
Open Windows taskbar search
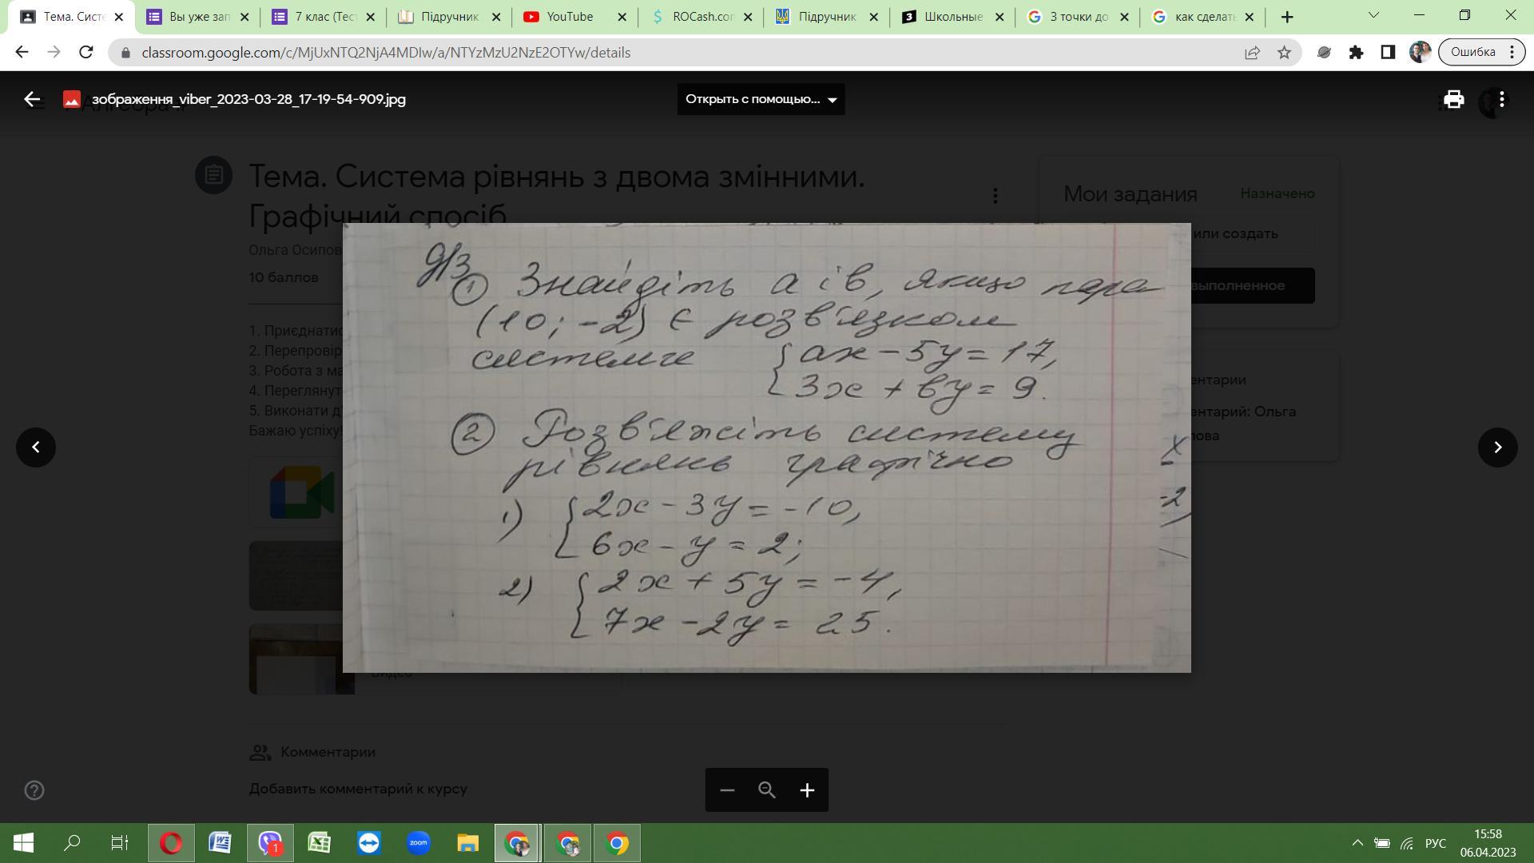72,843
